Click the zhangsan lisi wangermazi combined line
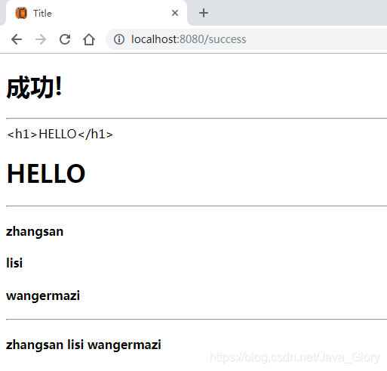 (x=84, y=345)
